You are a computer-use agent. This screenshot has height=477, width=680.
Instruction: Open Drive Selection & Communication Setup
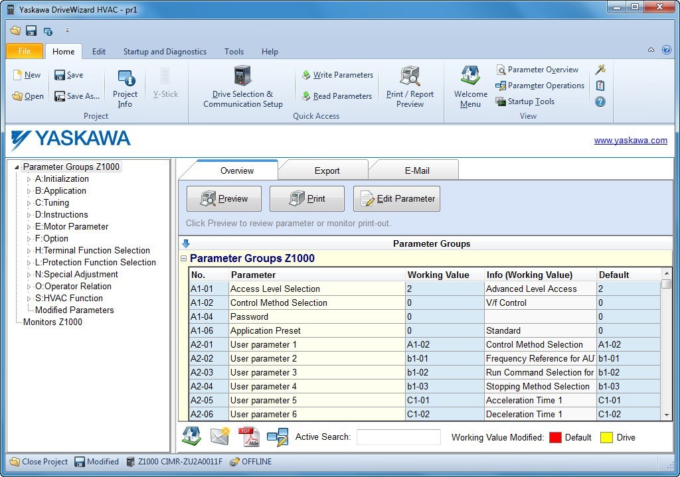coord(243,87)
